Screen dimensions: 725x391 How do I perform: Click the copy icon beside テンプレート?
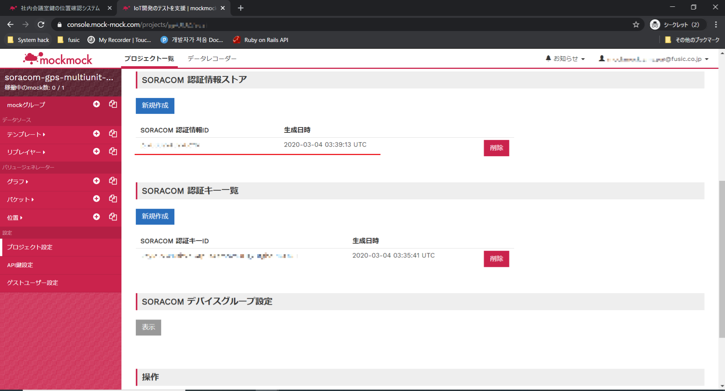pos(113,133)
